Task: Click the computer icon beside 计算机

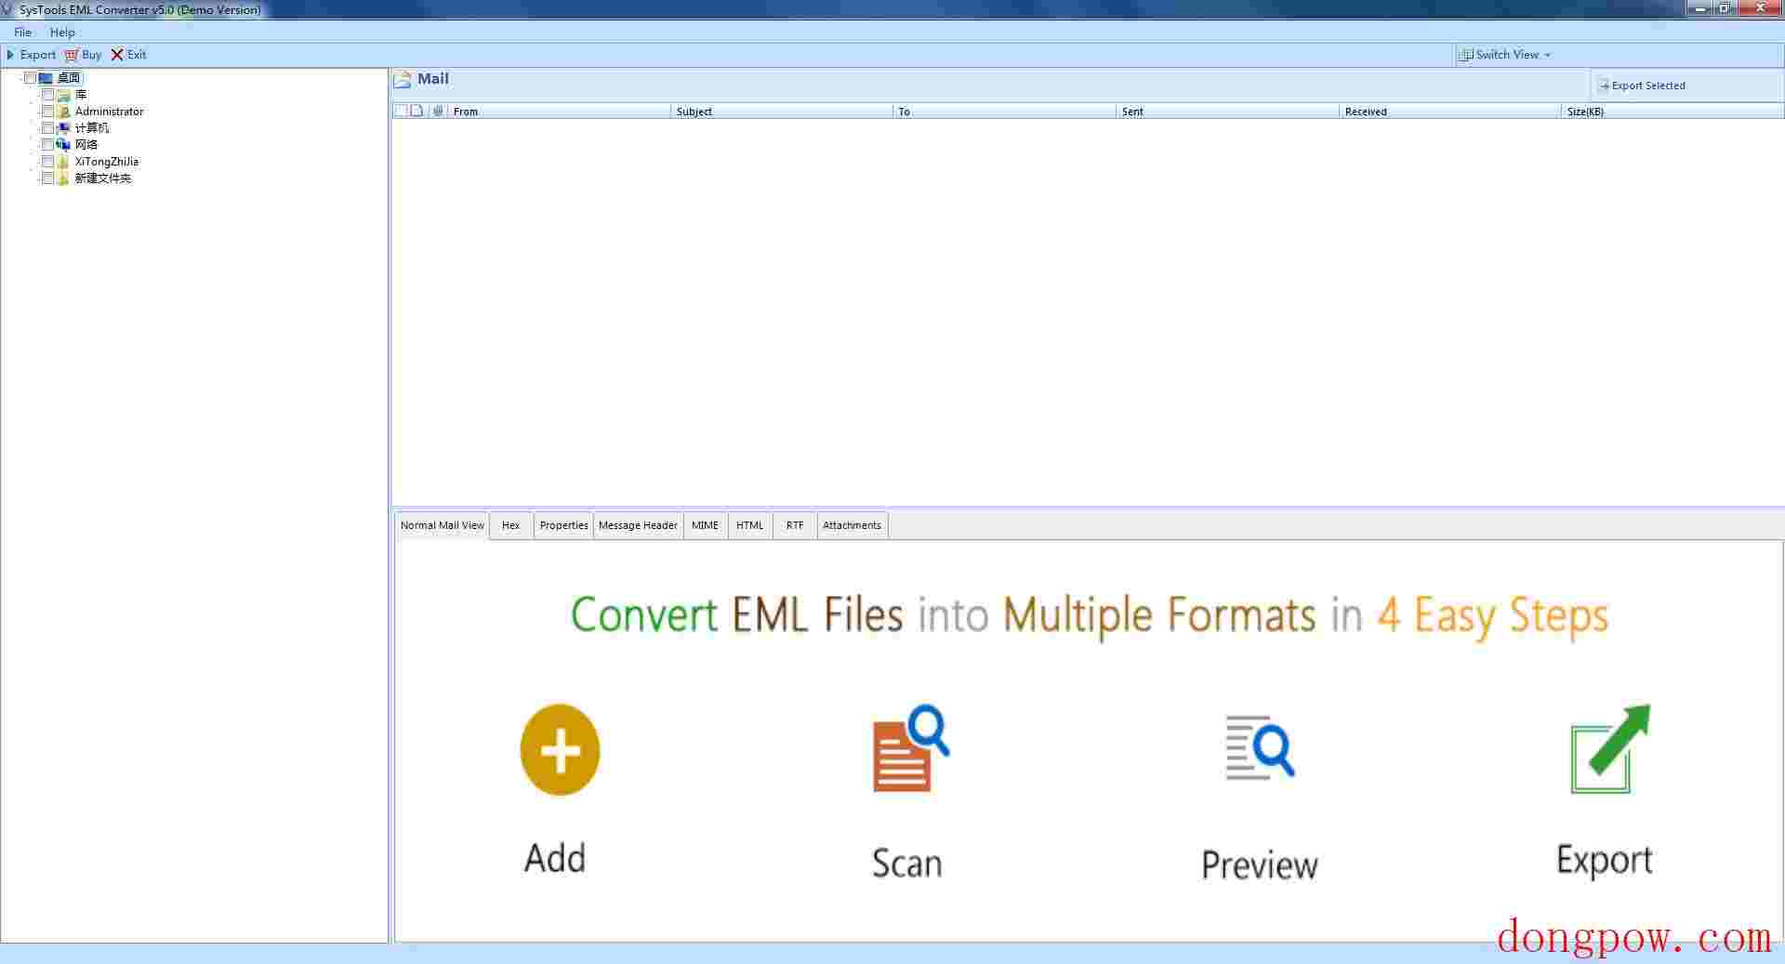Action: pyautogui.click(x=63, y=128)
